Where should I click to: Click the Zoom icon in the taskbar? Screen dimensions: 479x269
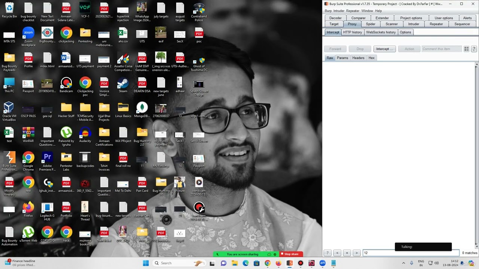tap(322, 263)
